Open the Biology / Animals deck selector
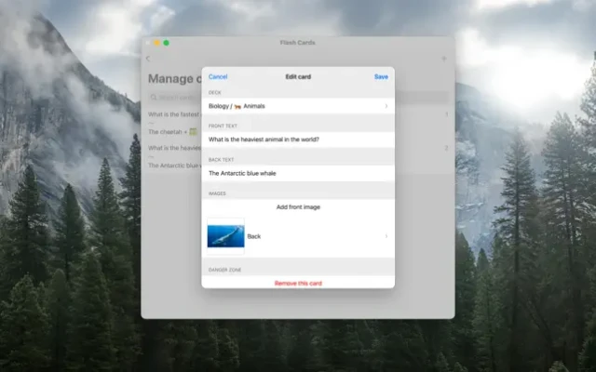 298,106
